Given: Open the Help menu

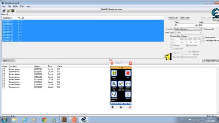Looking at the screenshot, I should coord(28,6).
